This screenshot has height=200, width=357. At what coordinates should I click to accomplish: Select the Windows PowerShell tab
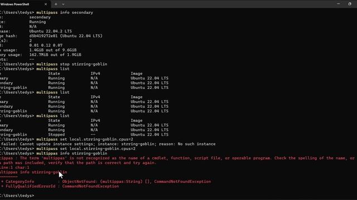pos(25,4)
